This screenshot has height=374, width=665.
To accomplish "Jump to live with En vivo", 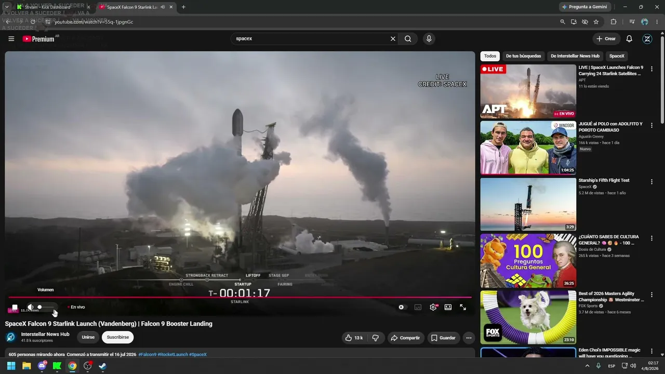I will click(x=76, y=307).
